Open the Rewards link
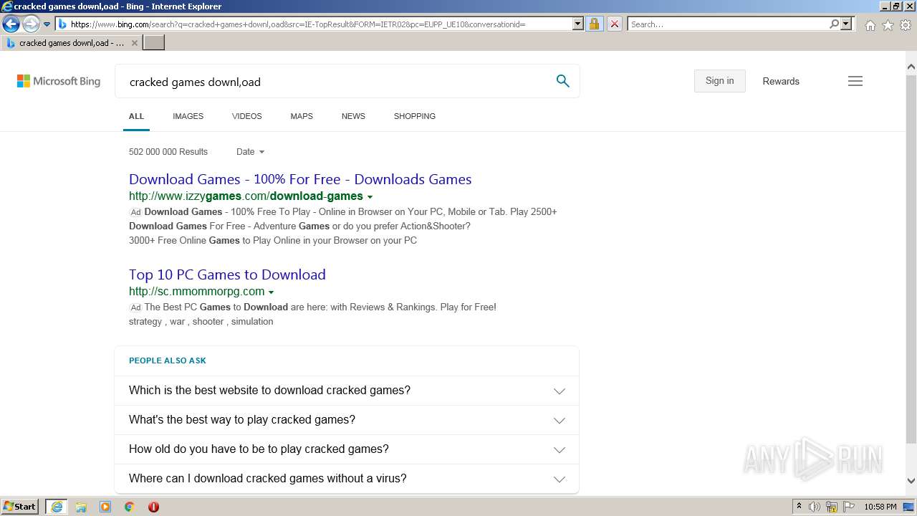 (781, 81)
